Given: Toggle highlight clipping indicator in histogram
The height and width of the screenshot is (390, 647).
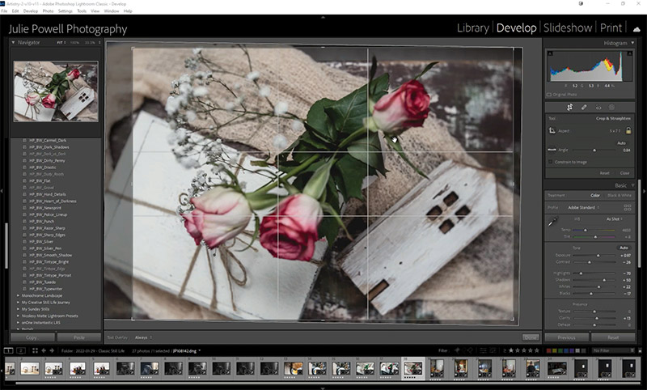Looking at the screenshot, I should click(630, 53).
